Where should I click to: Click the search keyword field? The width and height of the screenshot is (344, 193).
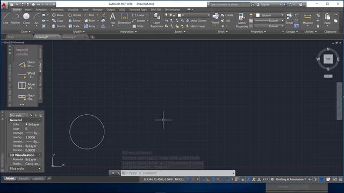click(230, 4)
